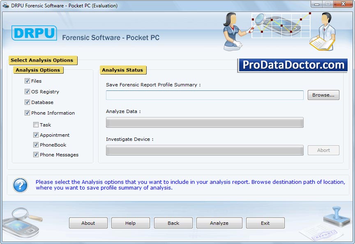Click the forensic report summary input field
Screen dimensions: 355x244
tap(204, 95)
